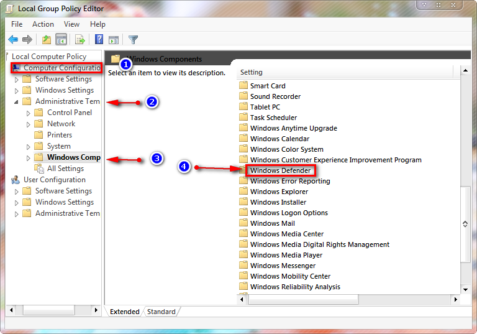Click the Windows Calendar folder icon

(x=243, y=138)
